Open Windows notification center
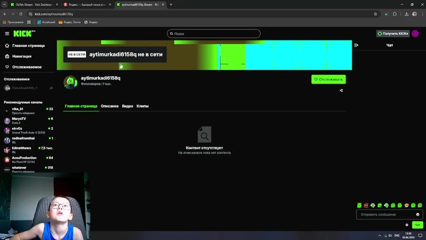The width and height of the screenshot is (426, 240). coord(420,235)
